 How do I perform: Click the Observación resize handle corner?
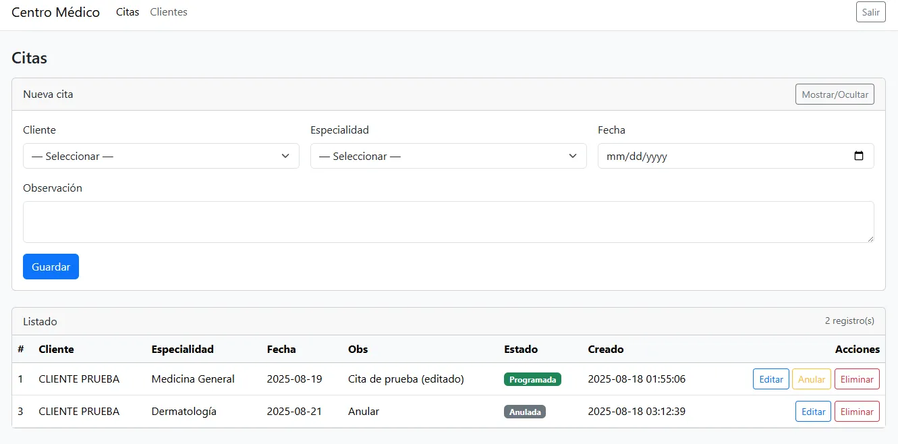coord(870,238)
